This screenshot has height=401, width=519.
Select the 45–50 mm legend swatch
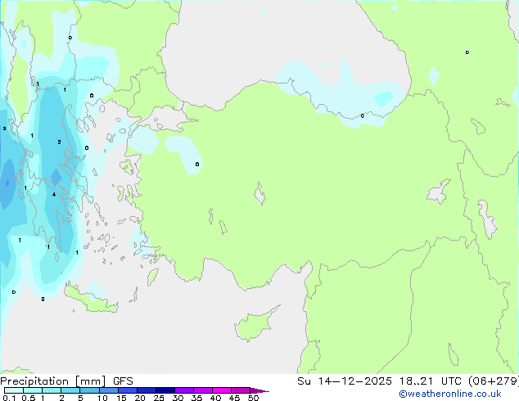pyautogui.click(x=241, y=390)
